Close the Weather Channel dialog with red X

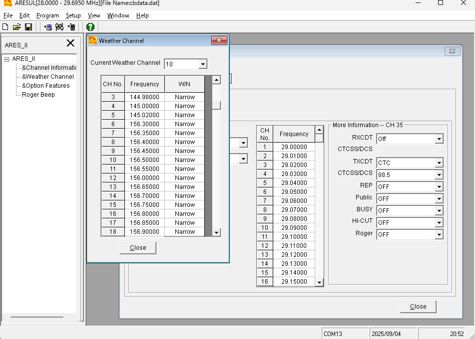pos(219,40)
